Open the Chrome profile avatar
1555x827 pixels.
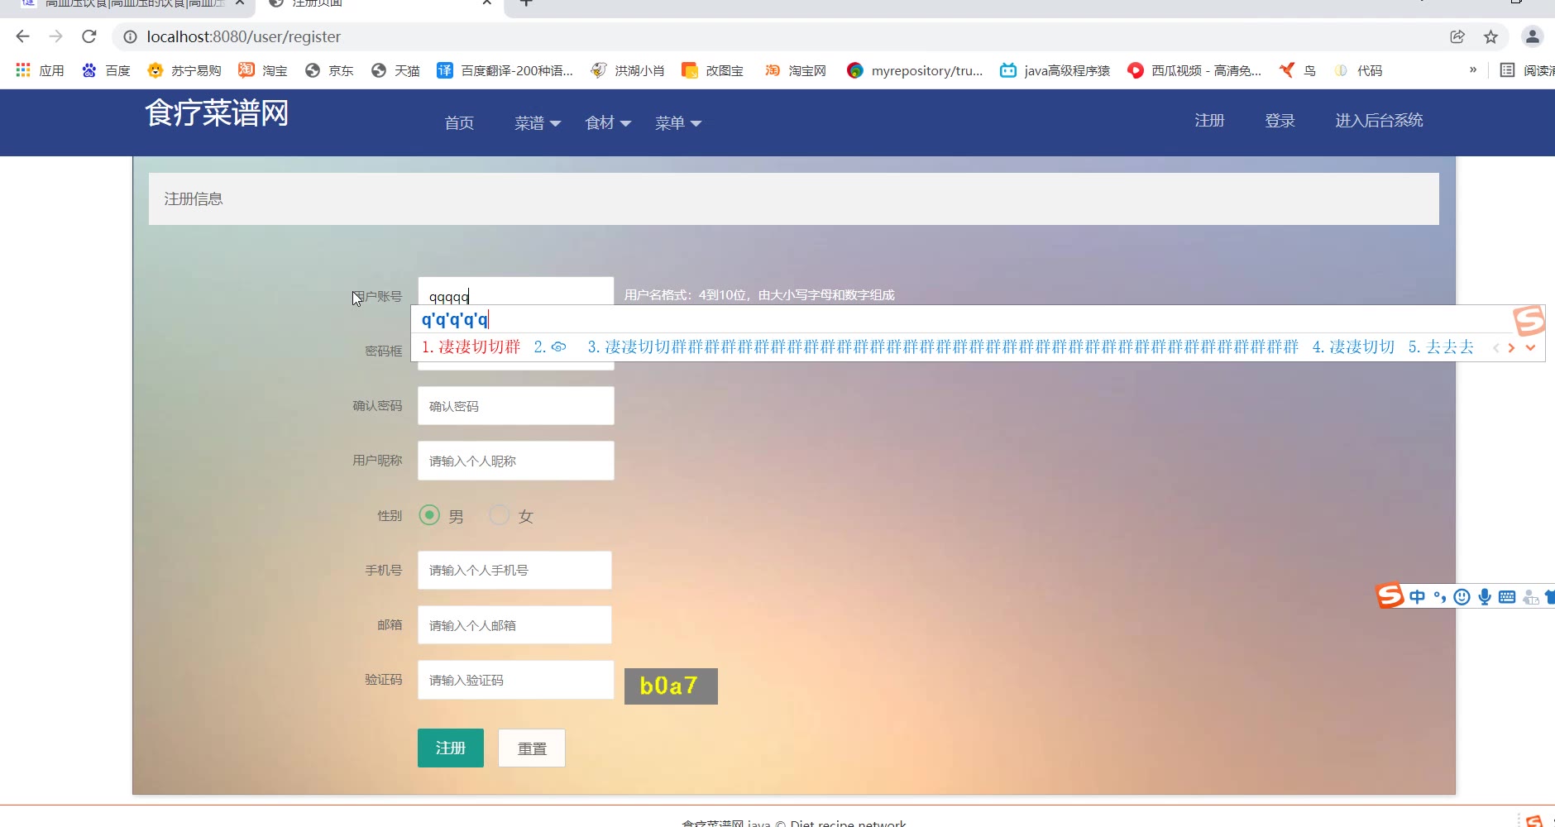click(1532, 36)
